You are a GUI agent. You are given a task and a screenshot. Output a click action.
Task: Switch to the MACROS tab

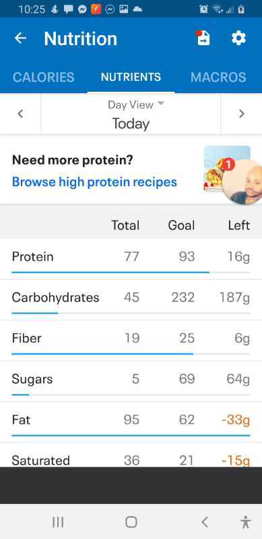[218, 77]
